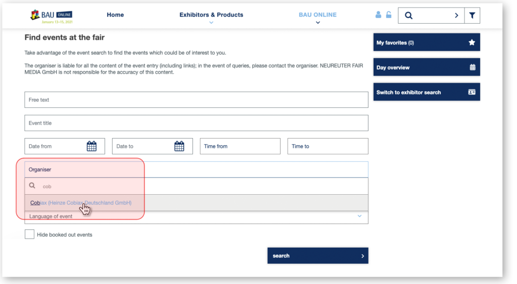Screen dimensions: 517x284
Task: Open the Organiser dropdown field
Action: [196, 169]
